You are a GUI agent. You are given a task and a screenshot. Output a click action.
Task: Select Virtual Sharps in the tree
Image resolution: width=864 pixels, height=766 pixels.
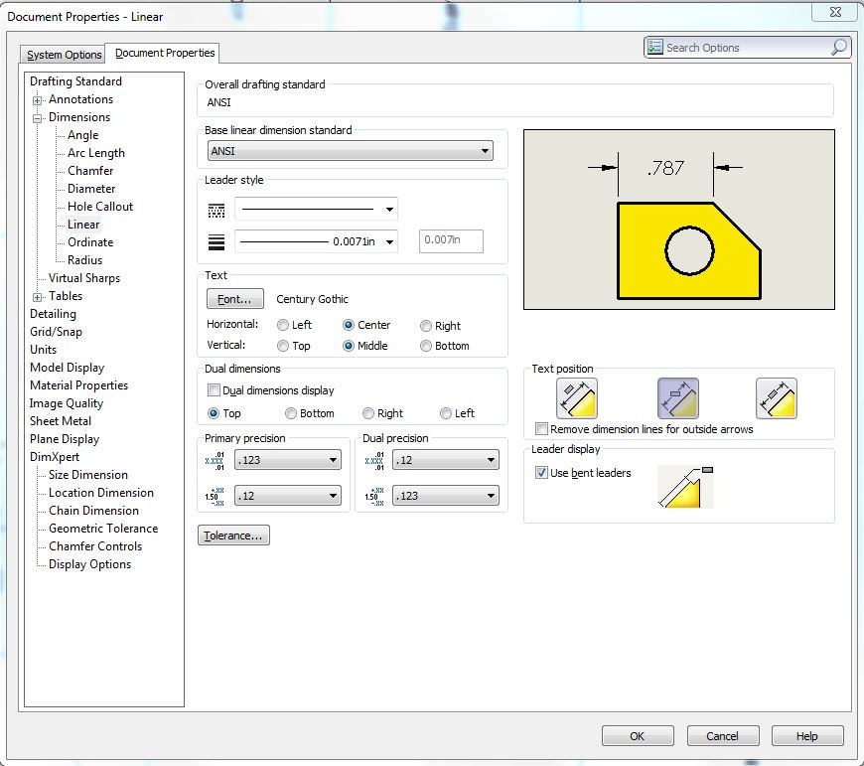pos(83,278)
